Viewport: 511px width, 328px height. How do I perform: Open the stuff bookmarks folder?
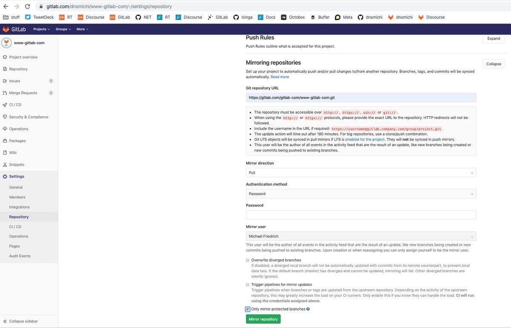(11, 17)
